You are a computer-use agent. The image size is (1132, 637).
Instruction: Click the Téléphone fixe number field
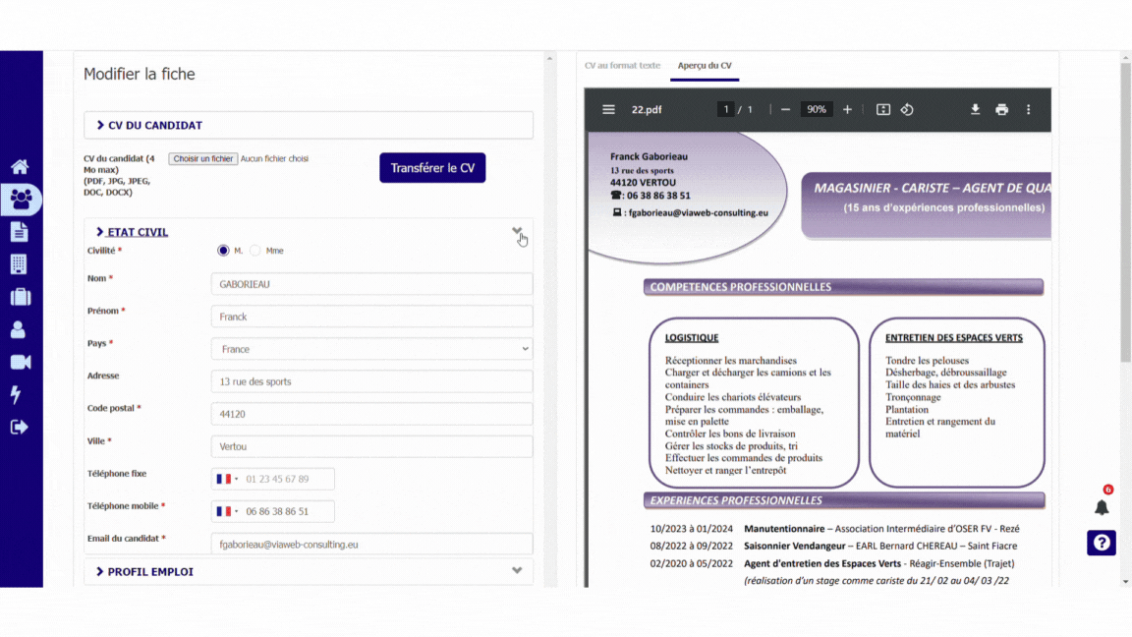[x=287, y=479]
